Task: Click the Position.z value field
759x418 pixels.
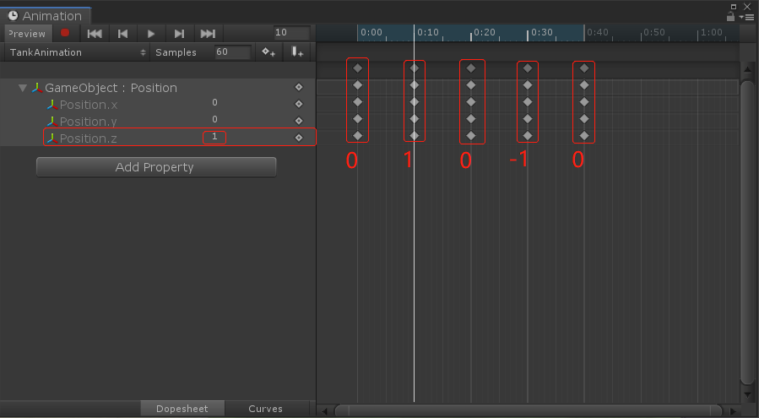Action: 214,137
